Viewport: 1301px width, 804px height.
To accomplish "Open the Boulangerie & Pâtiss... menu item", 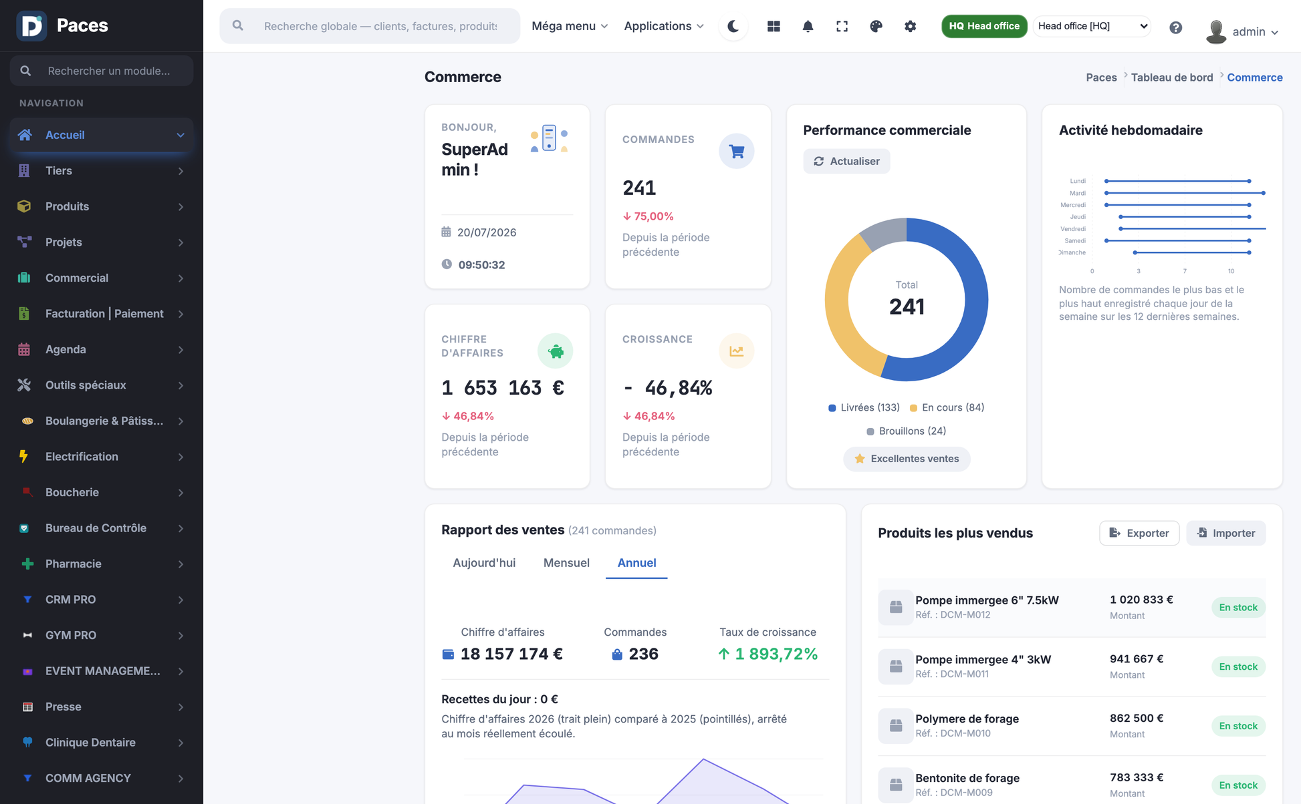I will click(102, 421).
